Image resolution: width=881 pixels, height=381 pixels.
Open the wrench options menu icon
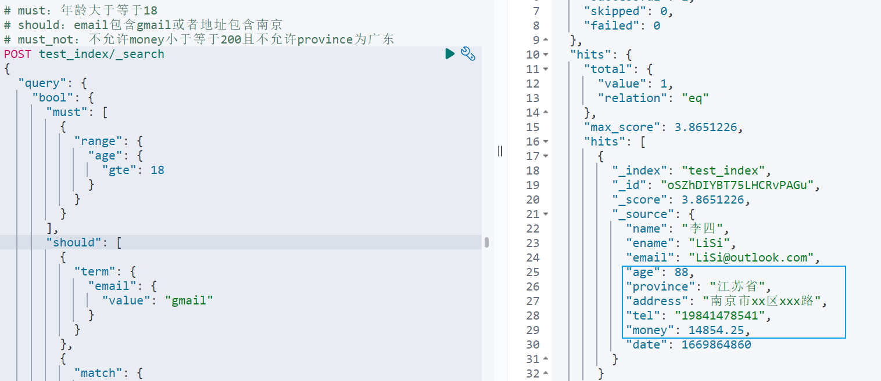468,54
